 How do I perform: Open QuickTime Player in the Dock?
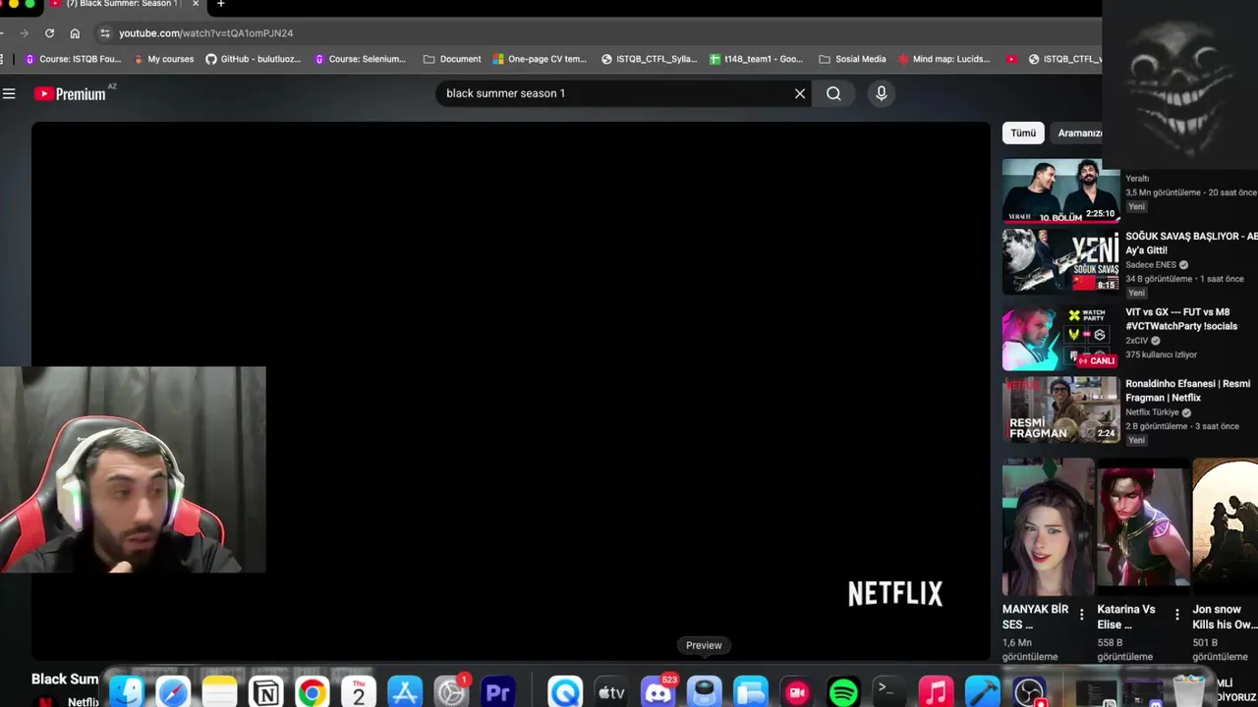tap(565, 692)
